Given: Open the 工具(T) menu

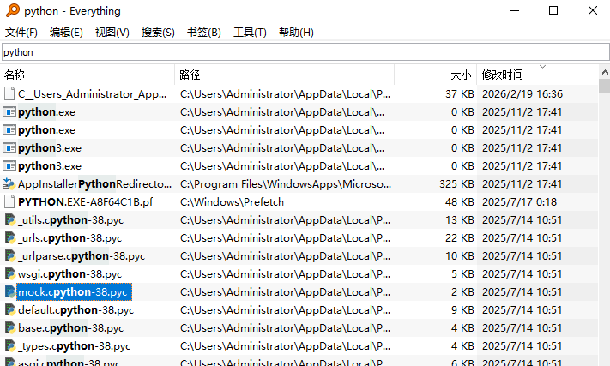Looking at the screenshot, I should pos(250,33).
